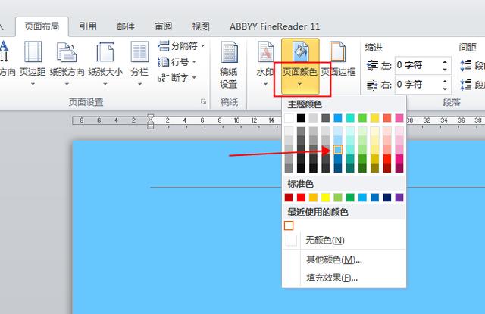Open the 纸张方向 orientation button
The width and height of the screenshot is (485, 314).
click(x=67, y=64)
